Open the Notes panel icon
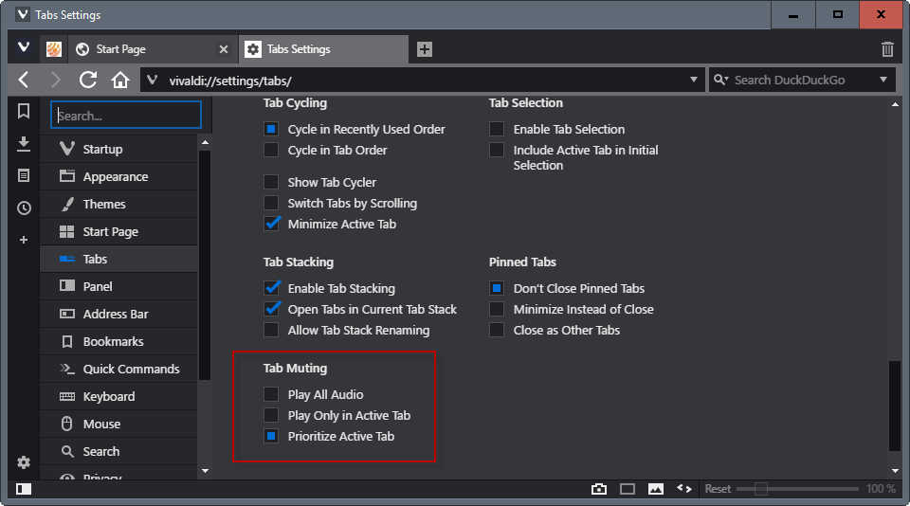This screenshot has width=910, height=506. point(24,175)
